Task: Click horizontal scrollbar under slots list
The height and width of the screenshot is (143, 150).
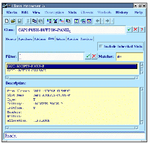Action: 72,78
